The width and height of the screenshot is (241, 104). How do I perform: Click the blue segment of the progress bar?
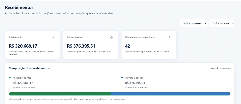coord(171,94)
